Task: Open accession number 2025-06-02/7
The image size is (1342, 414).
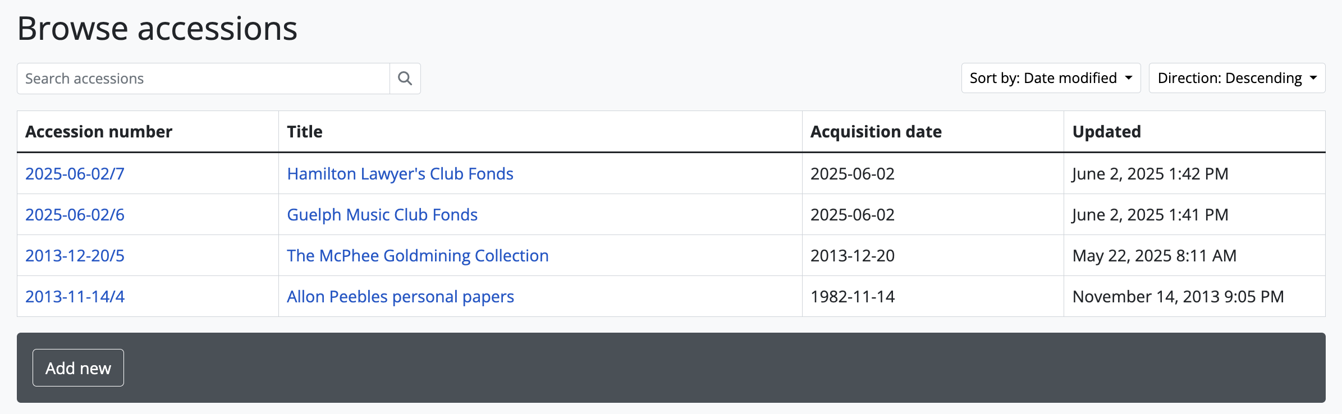Action: click(x=75, y=174)
